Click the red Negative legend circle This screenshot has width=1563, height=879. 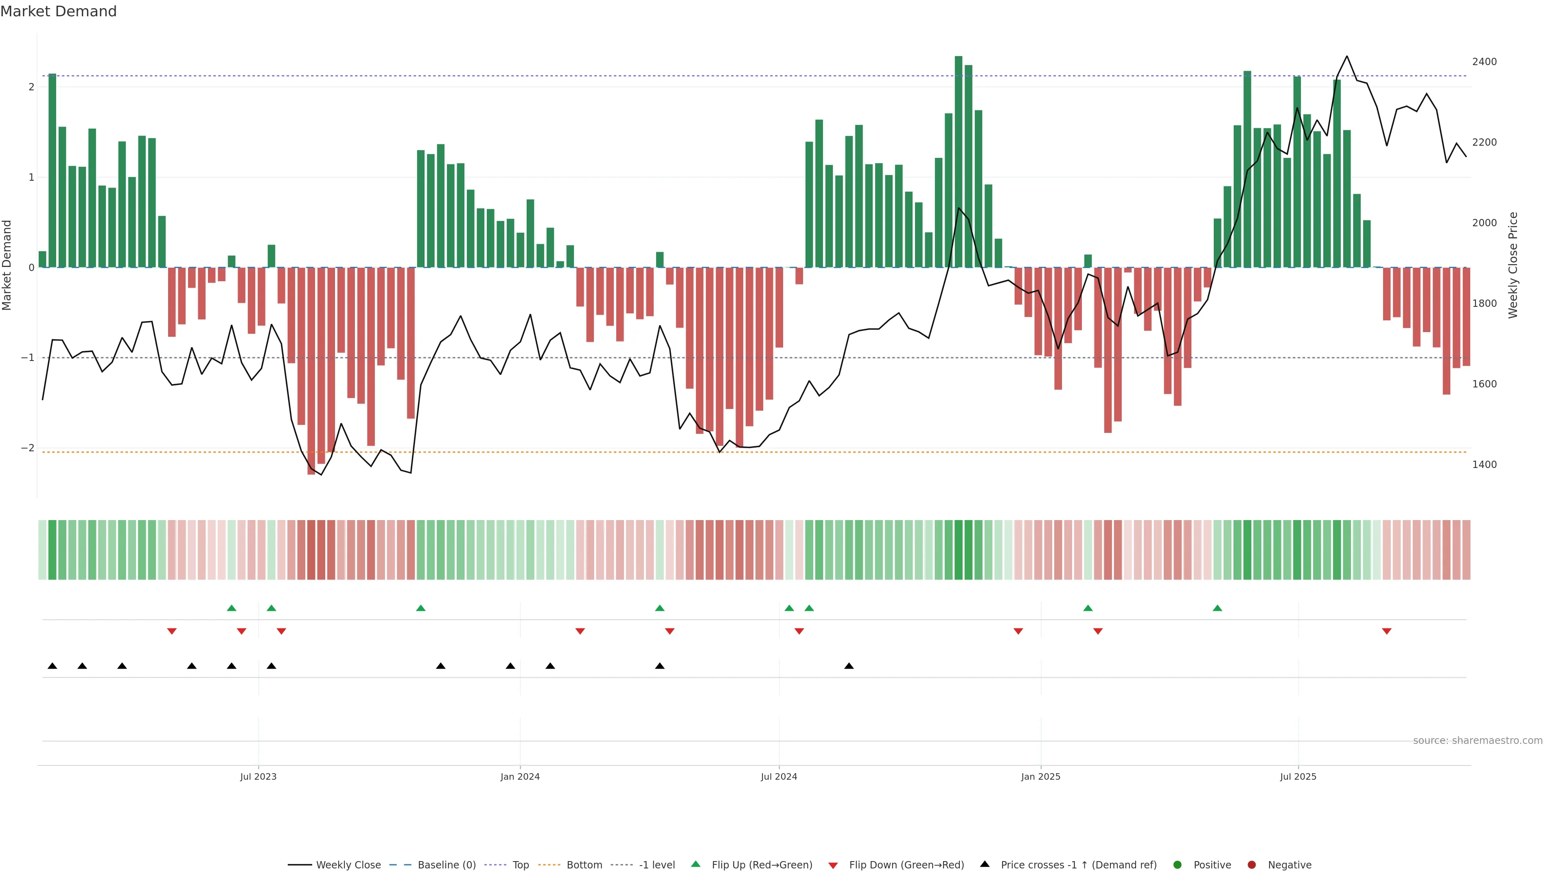(x=1252, y=865)
